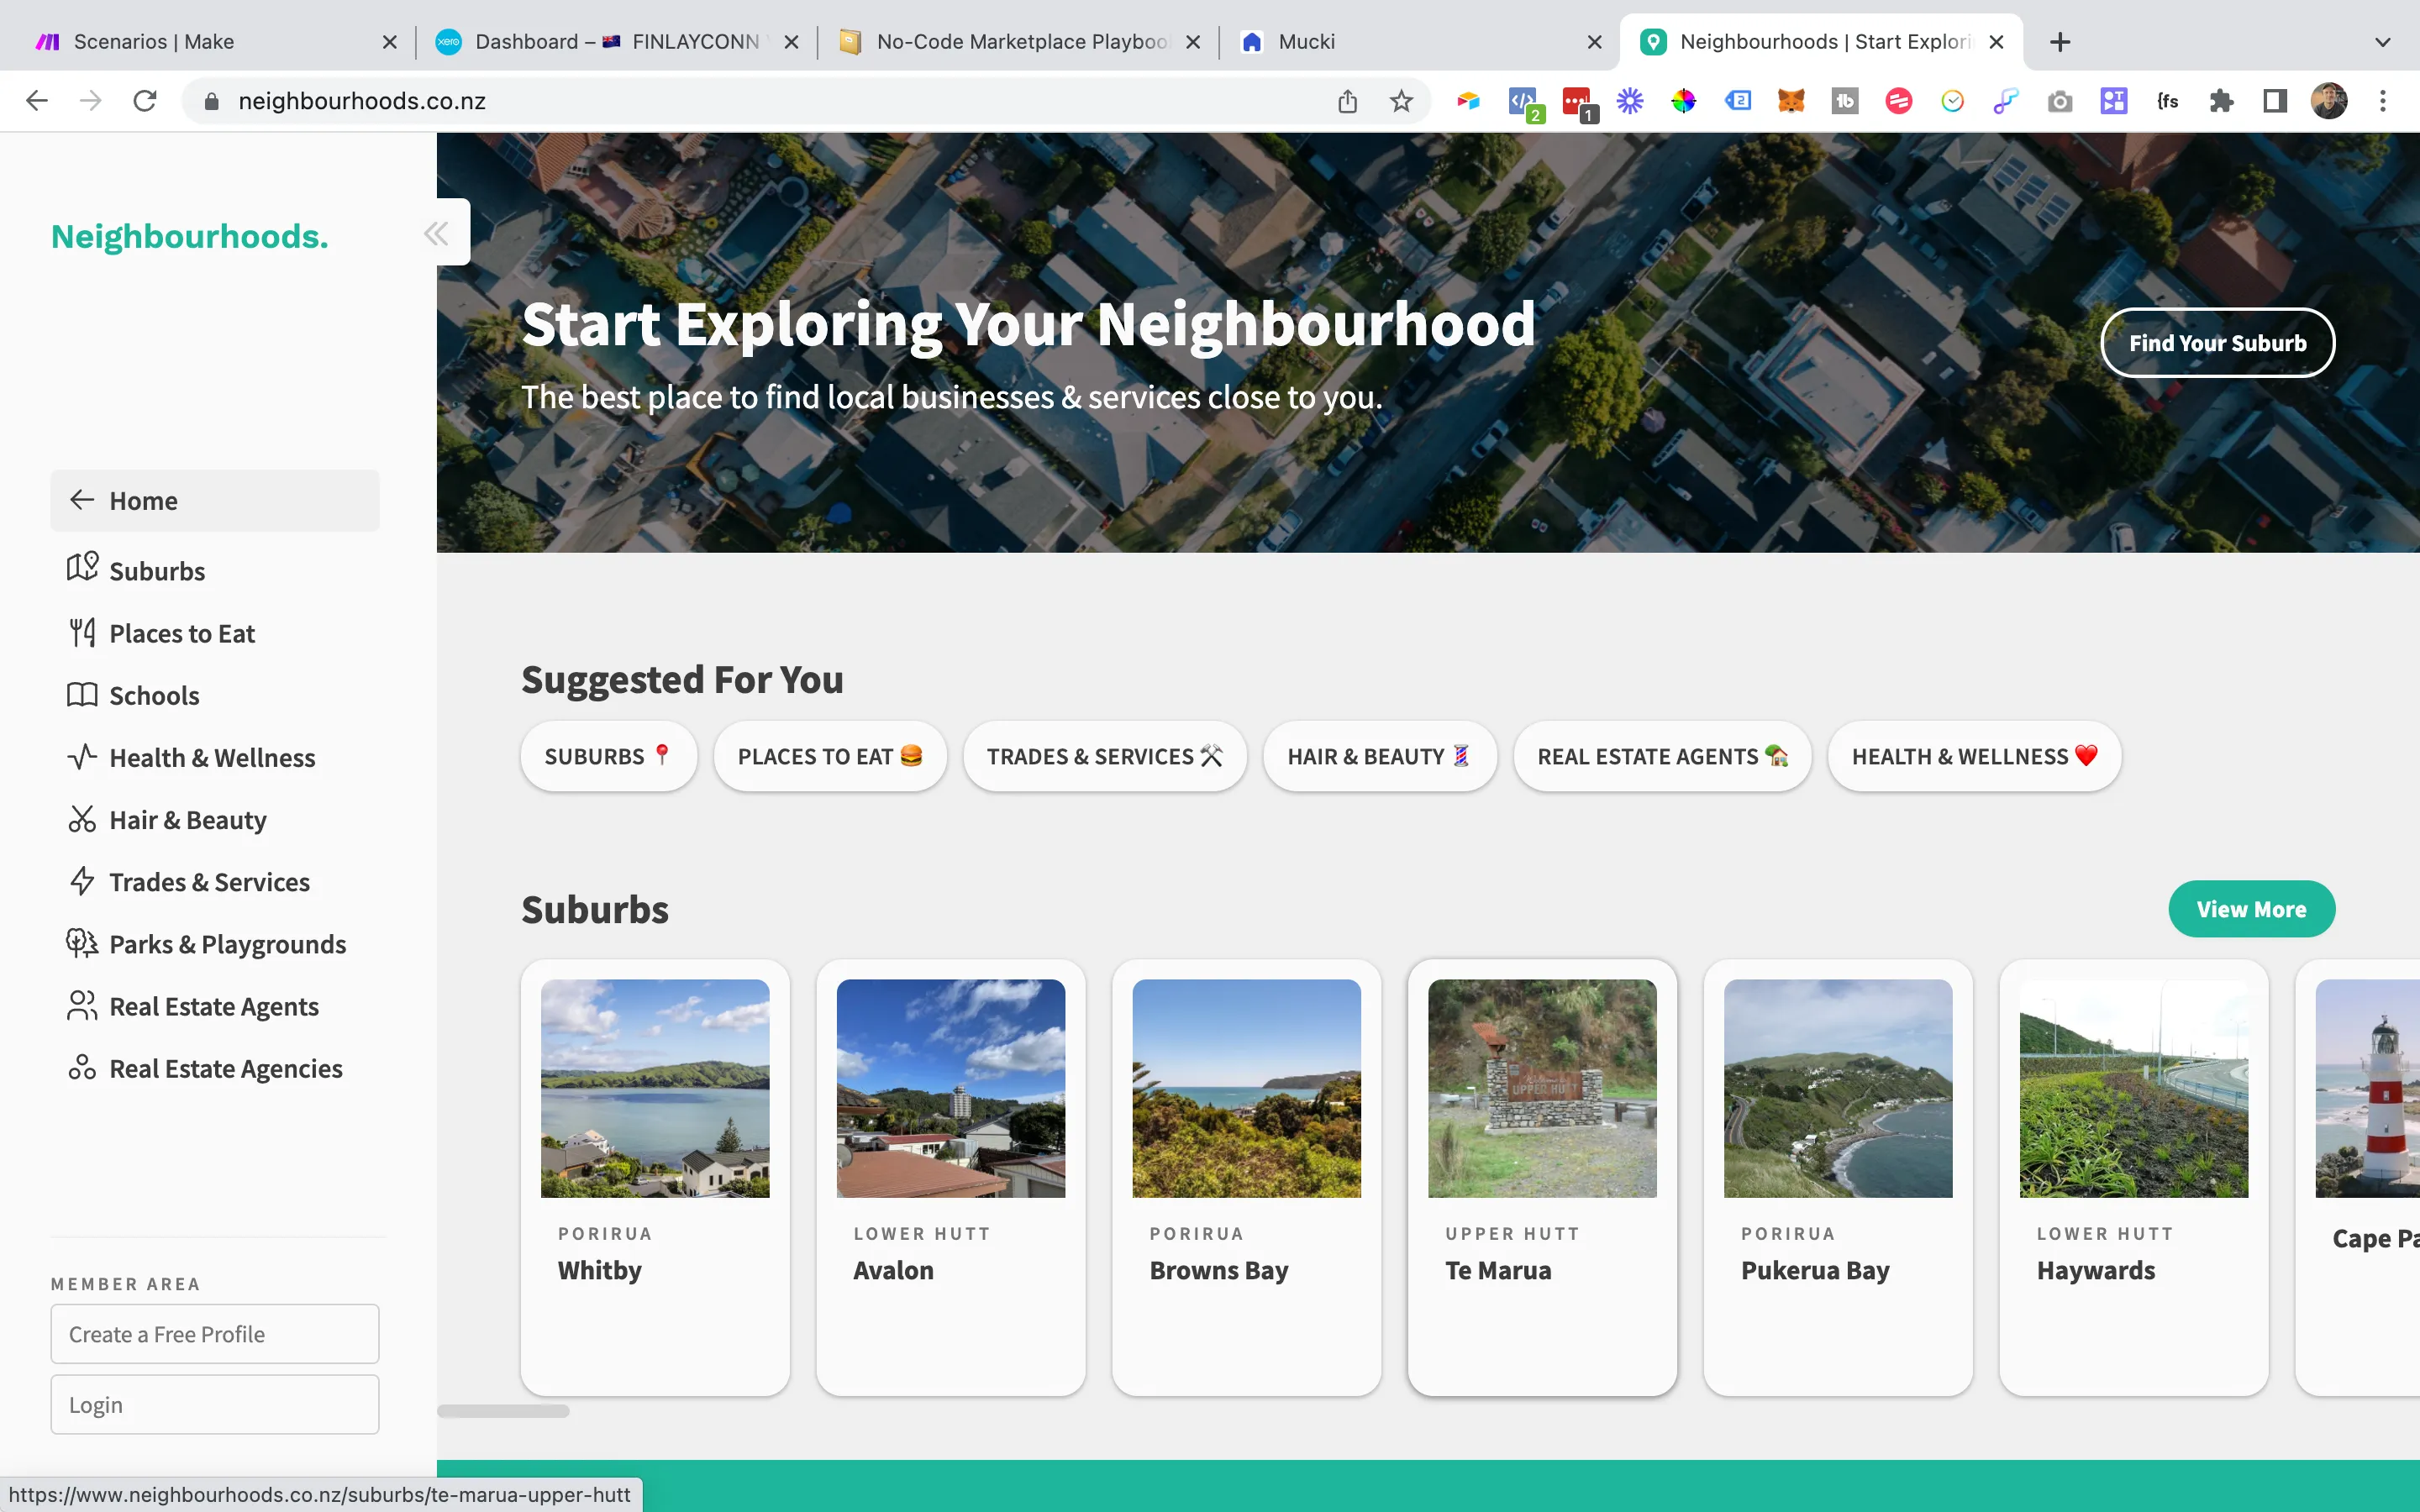Click the people Real Estate Agents icon

coord(82,1006)
